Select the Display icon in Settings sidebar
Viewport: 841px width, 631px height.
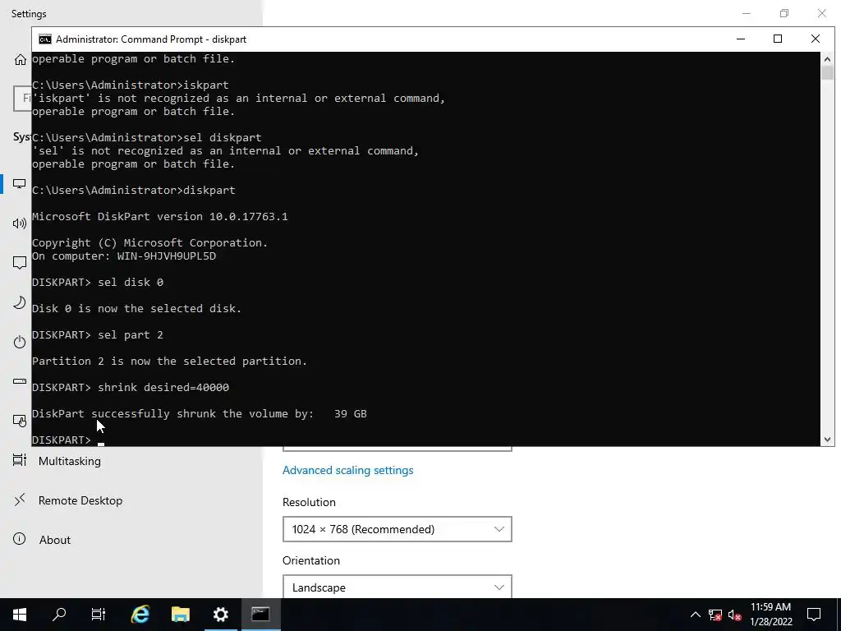point(20,184)
